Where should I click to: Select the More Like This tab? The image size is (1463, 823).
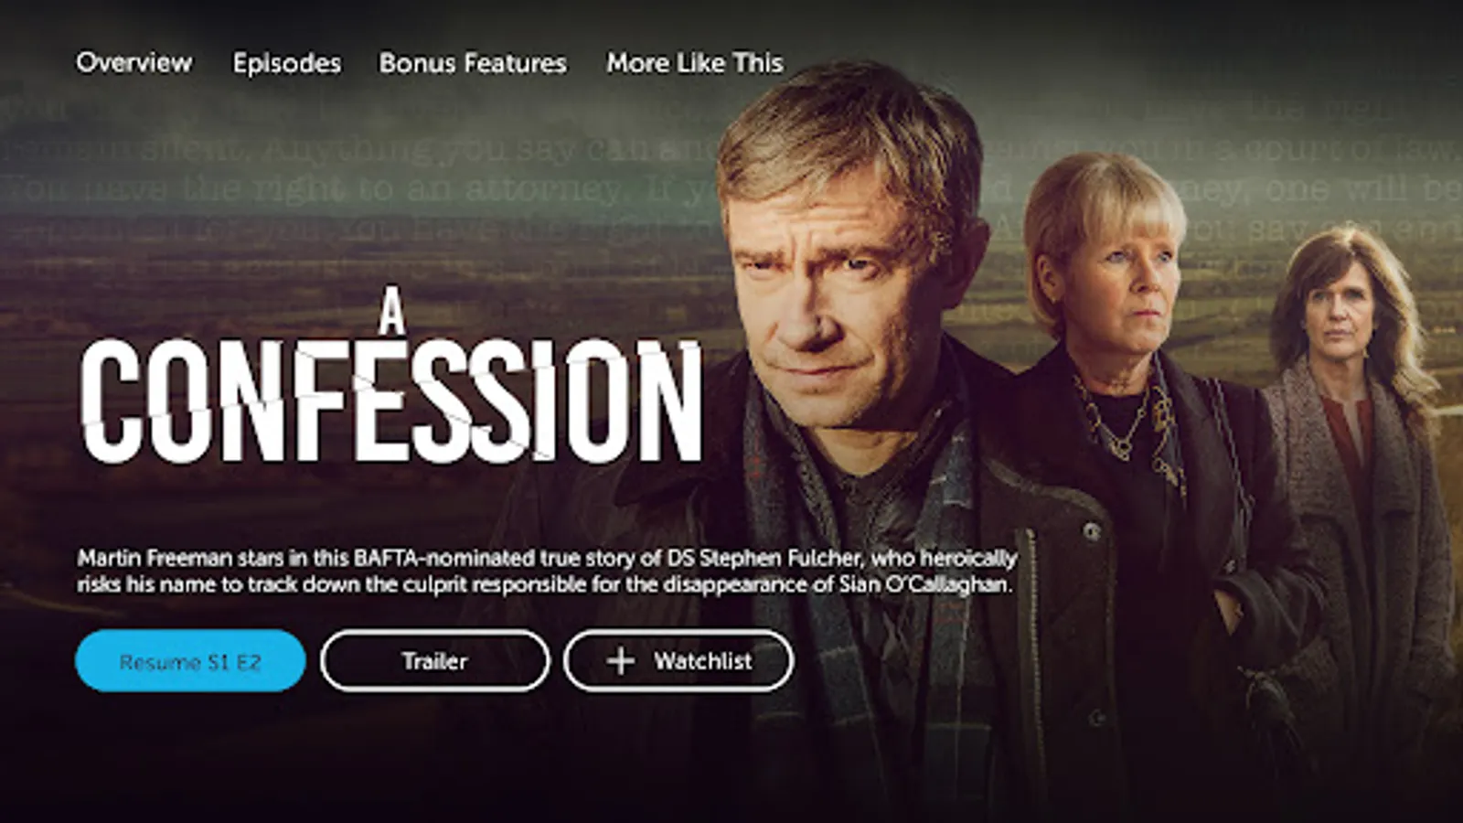pos(695,63)
